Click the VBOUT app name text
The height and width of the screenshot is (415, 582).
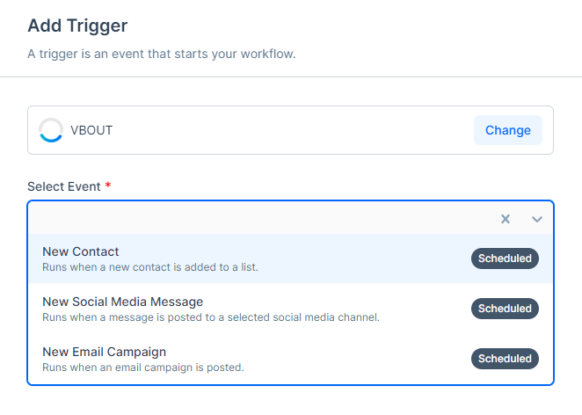[x=91, y=130]
